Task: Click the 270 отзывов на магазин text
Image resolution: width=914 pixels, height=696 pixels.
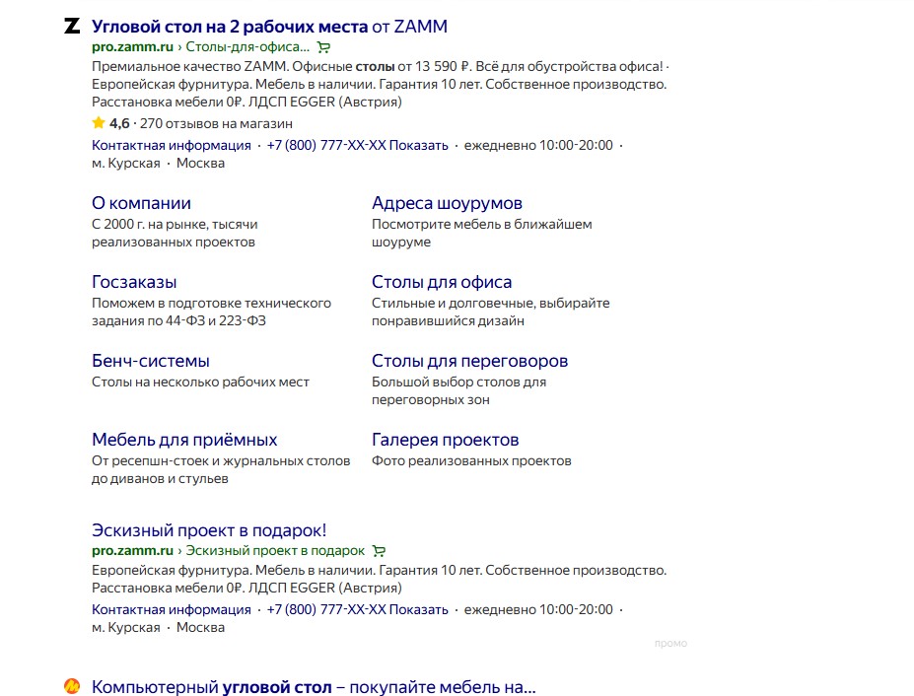Action: click(x=216, y=123)
